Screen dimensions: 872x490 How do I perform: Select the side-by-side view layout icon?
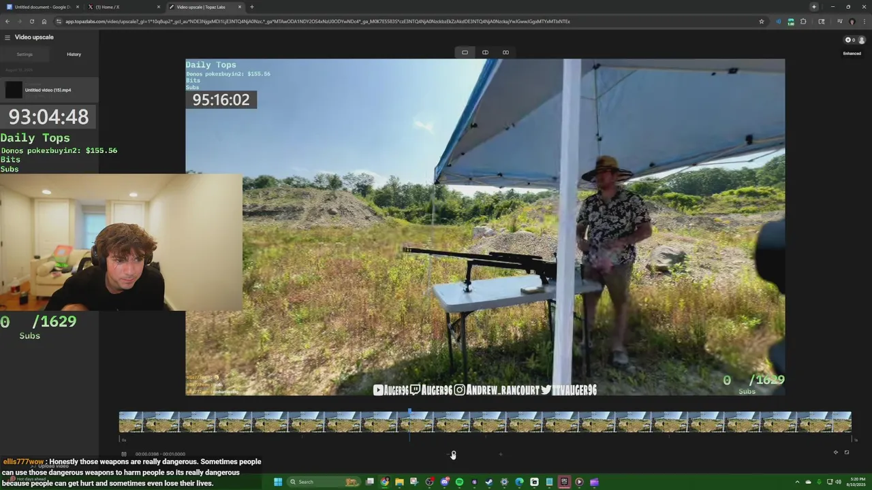pos(505,52)
